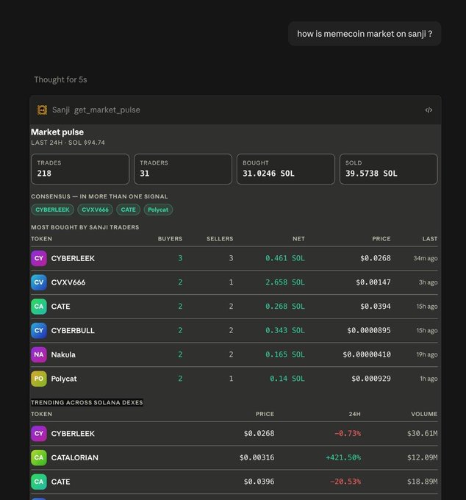Expand the 'Thought for 5s' reasoning

click(60, 79)
